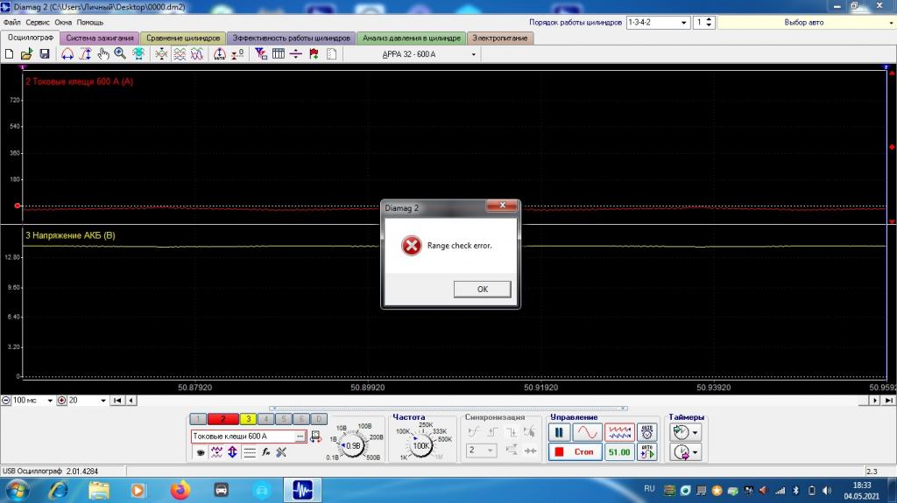Toggle channel visibility eye icon
The width and height of the screenshot is (897, 503).
pos(201,452)
